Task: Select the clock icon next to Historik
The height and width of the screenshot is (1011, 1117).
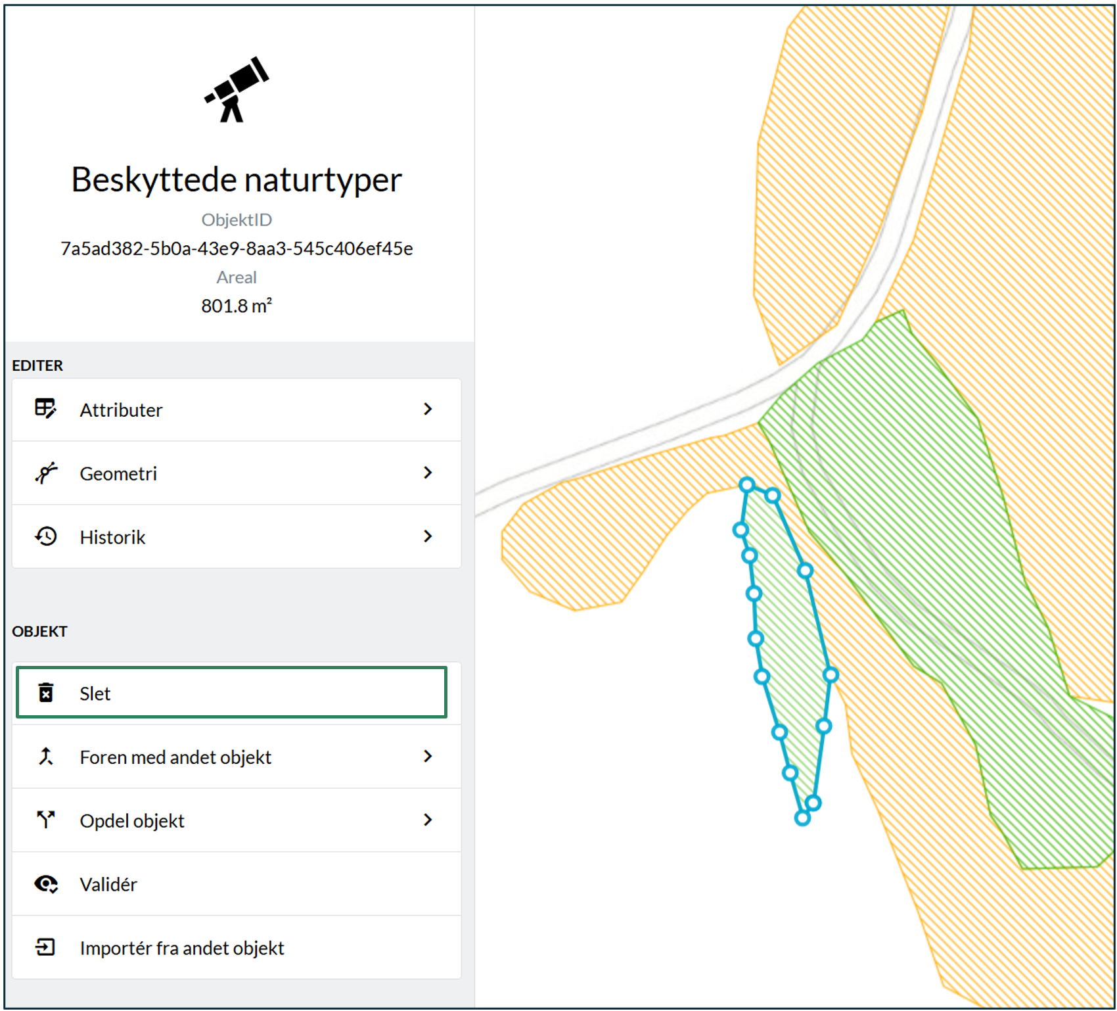Action: [45, 536]
